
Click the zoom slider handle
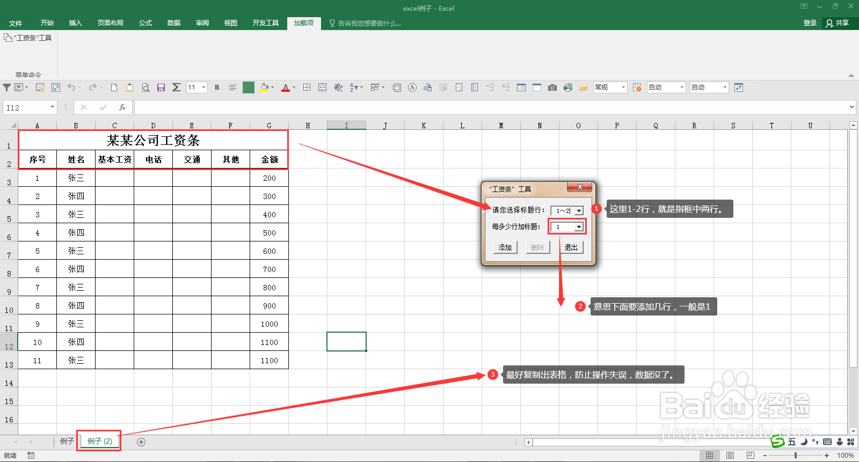(x=796, y=456)
